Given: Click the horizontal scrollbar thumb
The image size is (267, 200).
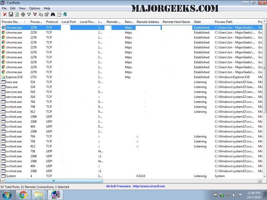Looking at the screenshot, I should click(x=53, y=180).
